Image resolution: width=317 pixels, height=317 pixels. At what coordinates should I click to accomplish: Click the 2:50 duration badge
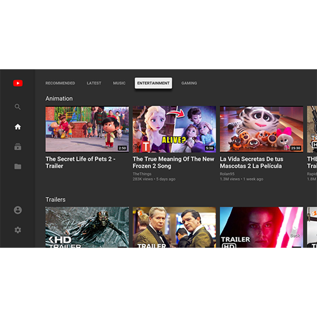click(122, 148)
